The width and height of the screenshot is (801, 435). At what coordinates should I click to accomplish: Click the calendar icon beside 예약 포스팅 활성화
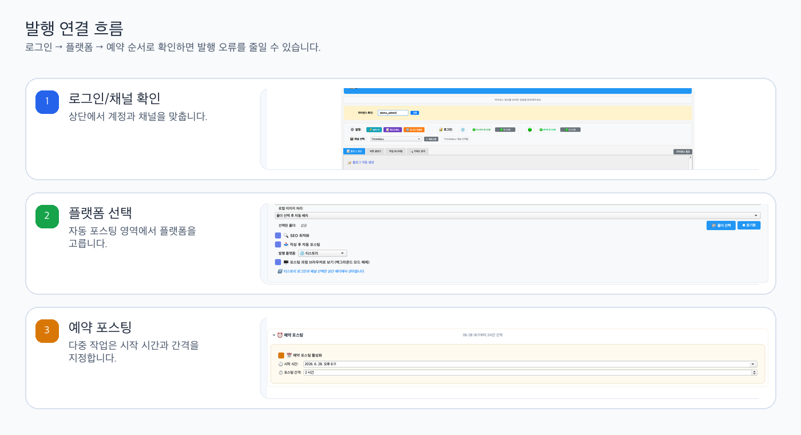289,355
